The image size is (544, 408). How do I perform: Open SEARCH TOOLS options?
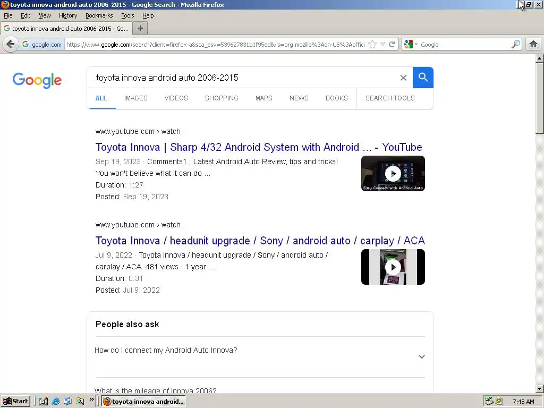[390, 98]
